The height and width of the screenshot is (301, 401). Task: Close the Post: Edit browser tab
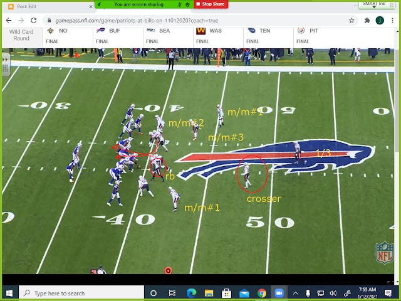coord(90,7)
